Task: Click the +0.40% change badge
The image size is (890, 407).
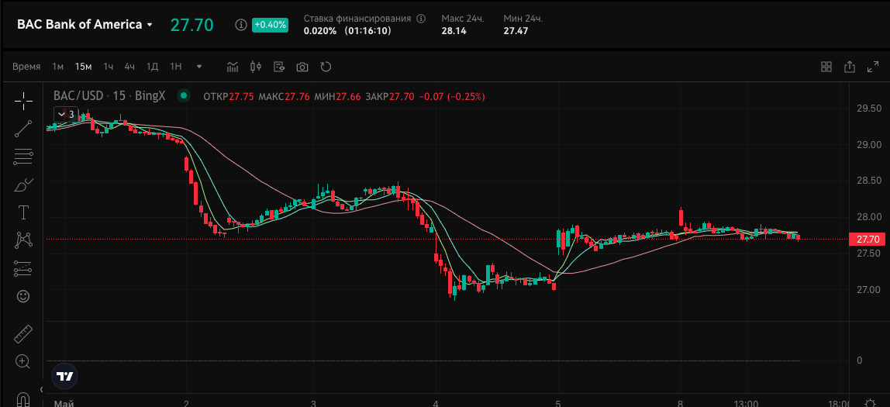Action: pos(270,25)
